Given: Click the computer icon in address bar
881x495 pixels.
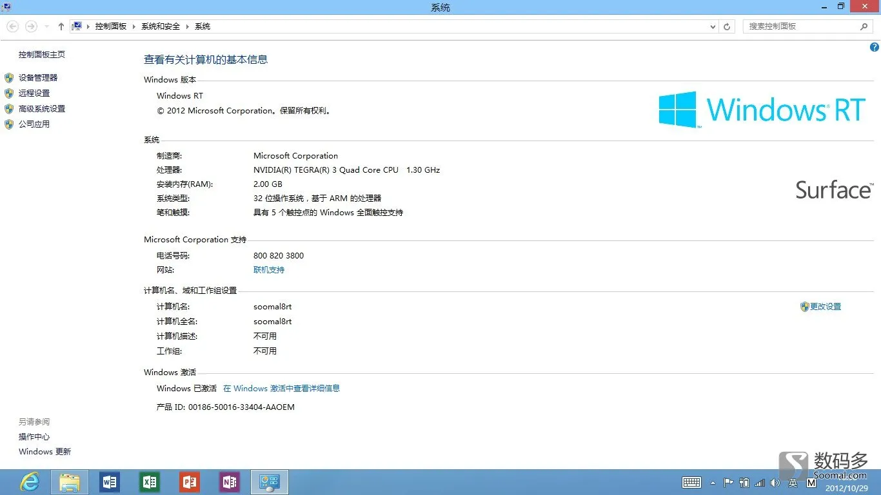Looking at the screenshot, I should coord(77,26).
